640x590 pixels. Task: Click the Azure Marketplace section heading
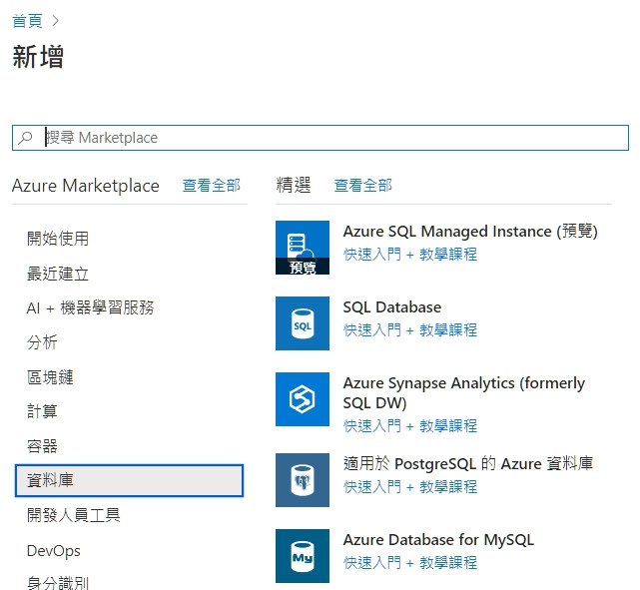pyautogui.click(x=86, y=186)
